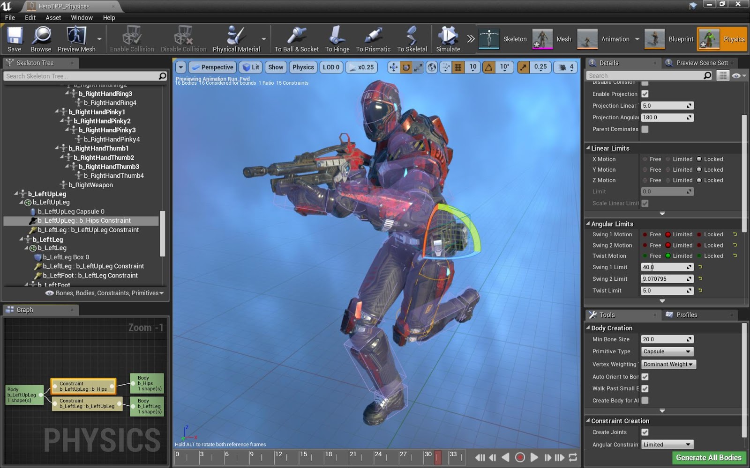This screenshot has width=750, height=468.
Task: Toggle scale snapping icon
Action: (x=523, y=67)
